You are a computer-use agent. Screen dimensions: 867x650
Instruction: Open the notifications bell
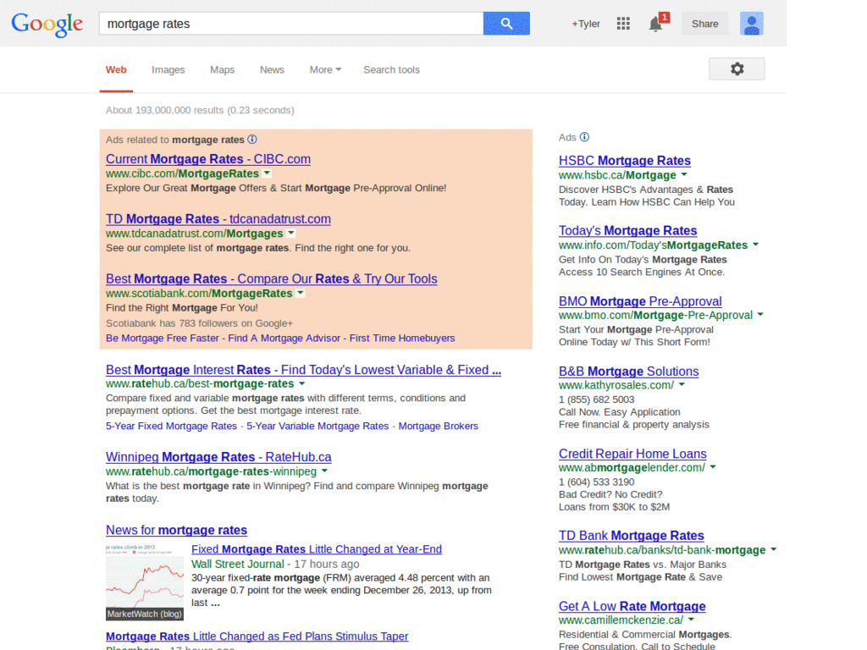(x=657, y=23)
